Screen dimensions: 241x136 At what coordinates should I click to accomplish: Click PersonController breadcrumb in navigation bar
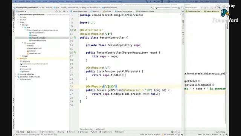point(110,8)
